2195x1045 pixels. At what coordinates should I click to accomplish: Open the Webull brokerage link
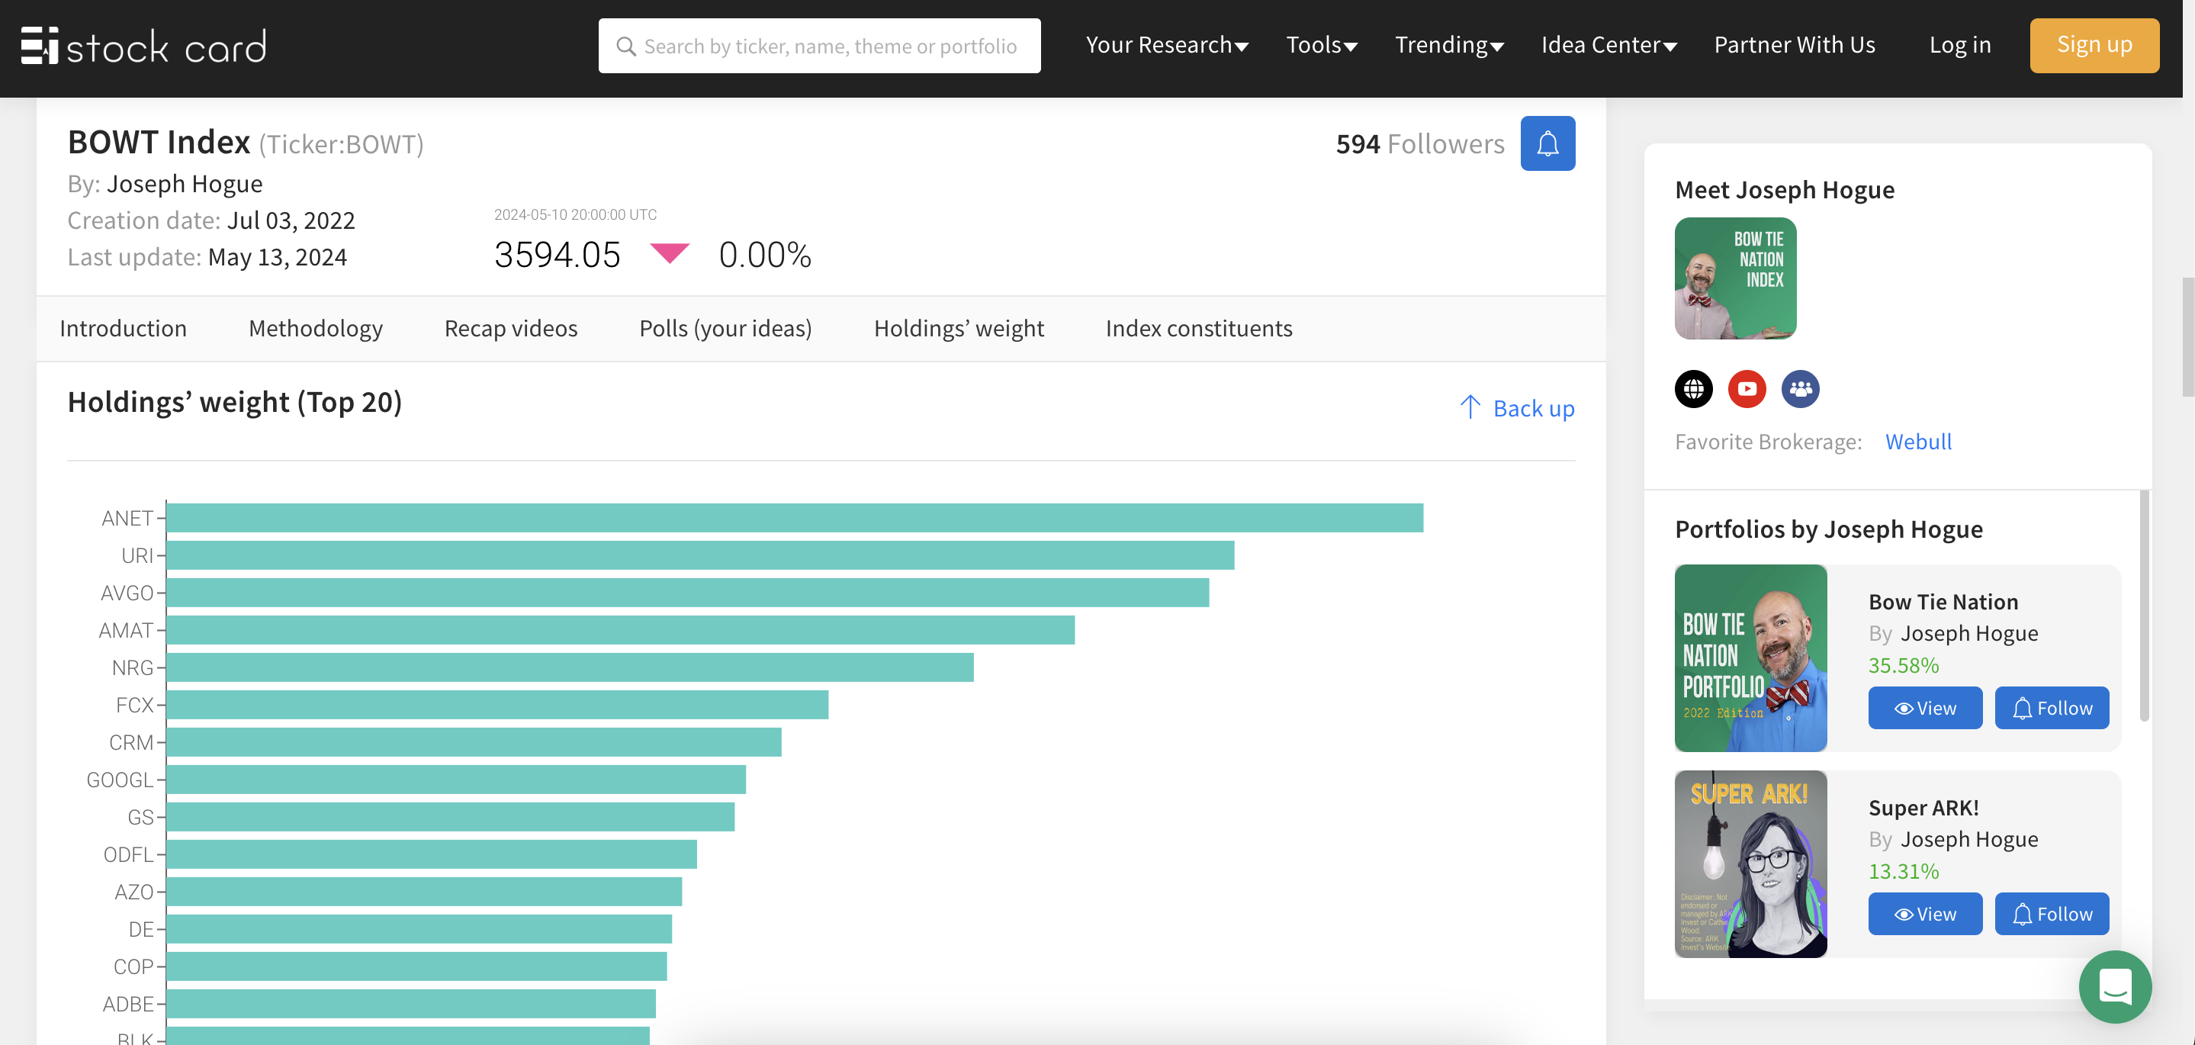pos(1917,442)
